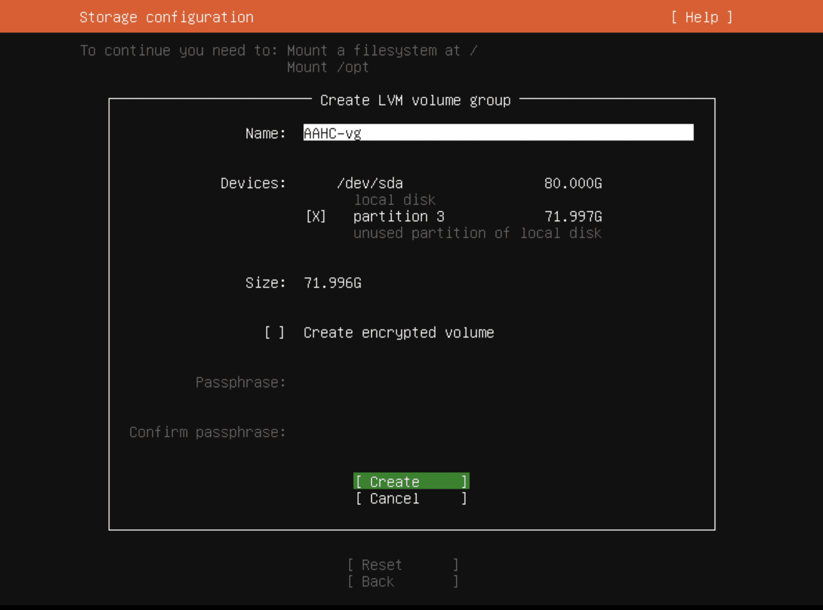This screenshot has width=823, height=610.
Task: Click the Size value 71.996G
Action: [332, 283]
